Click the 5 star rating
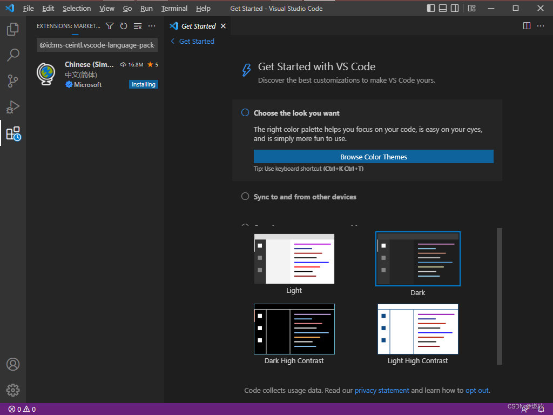The height and width of the screenshot is (415, 553). (x=153, y=65)
